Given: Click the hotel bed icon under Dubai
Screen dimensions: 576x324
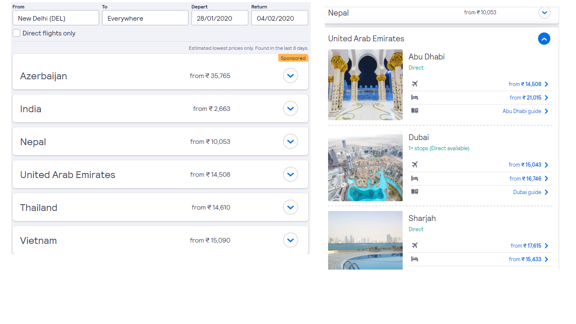Looking at the screenshot, I should 415,178.
